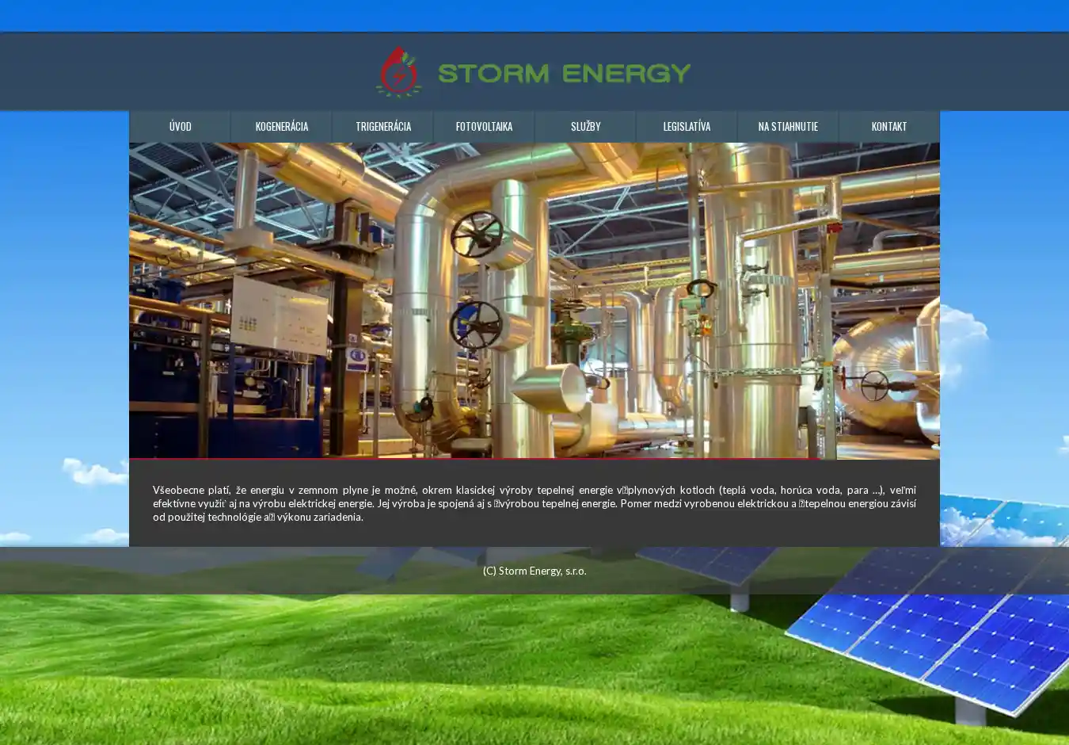Click the blue safety sign in banner photo

[x=356, y=358]
